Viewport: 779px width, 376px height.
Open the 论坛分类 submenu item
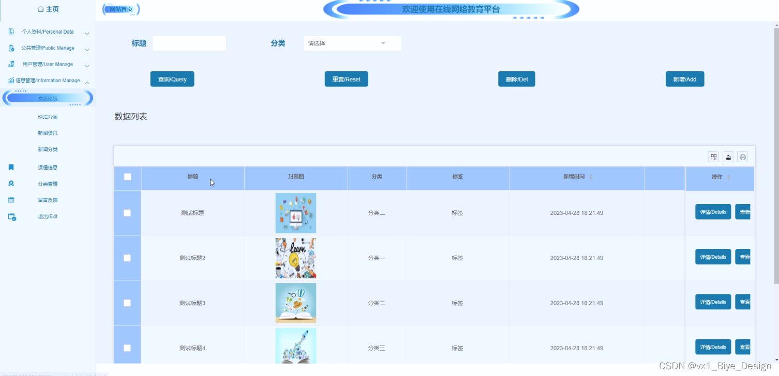click(48, 117)
